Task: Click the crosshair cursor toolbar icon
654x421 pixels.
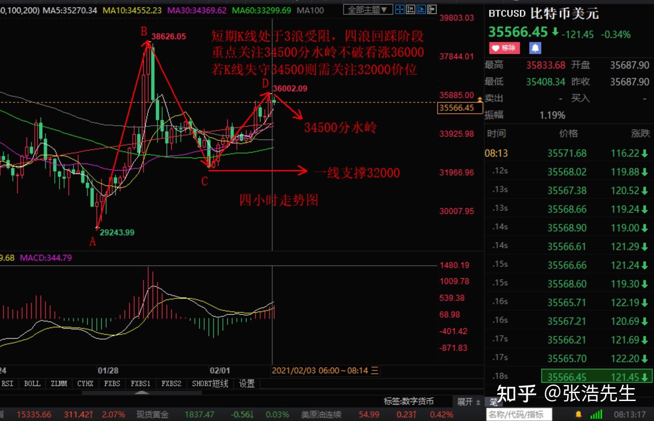Action: click(400, 9)
